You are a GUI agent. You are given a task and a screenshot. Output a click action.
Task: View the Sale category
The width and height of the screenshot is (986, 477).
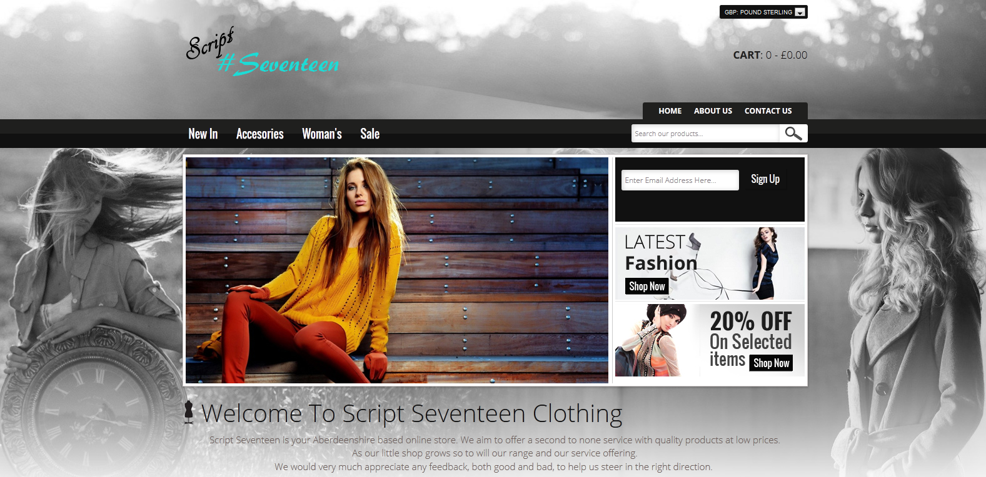point(370,134)
